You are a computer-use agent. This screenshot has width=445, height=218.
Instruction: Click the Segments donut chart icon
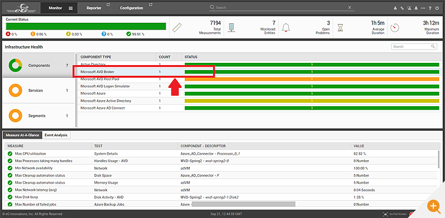pyautogui.click(x=16, y=116)
